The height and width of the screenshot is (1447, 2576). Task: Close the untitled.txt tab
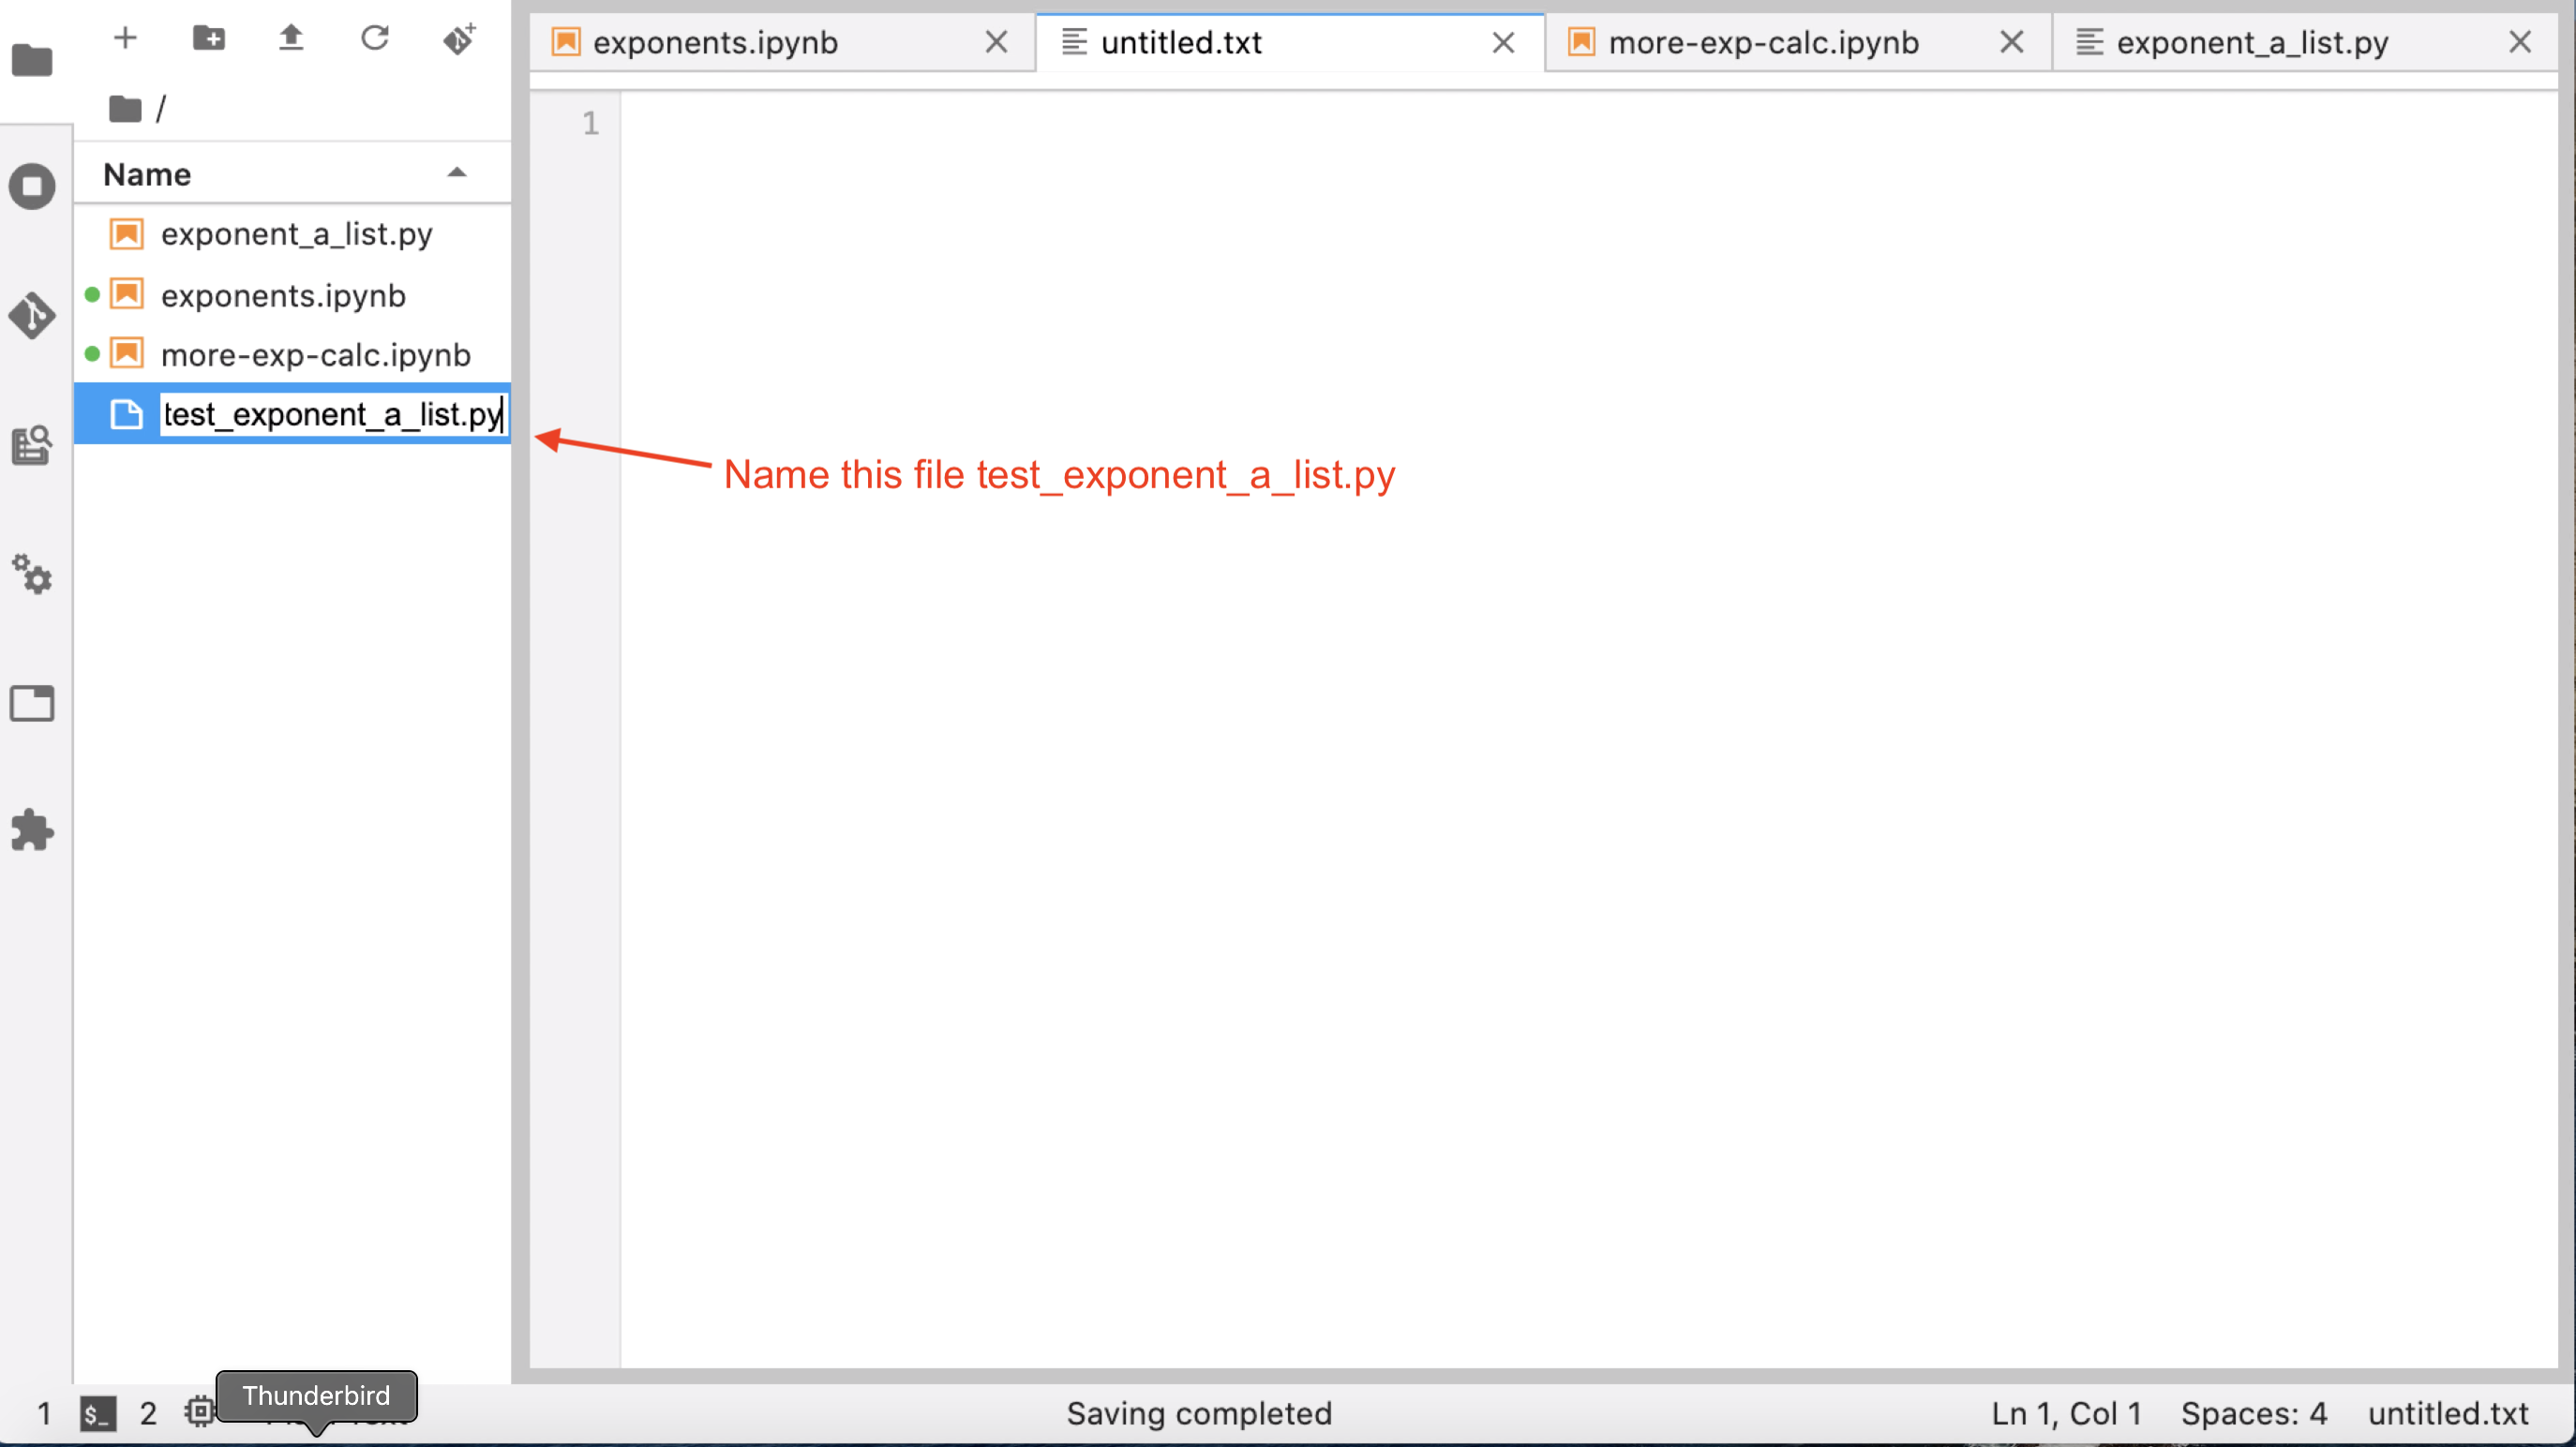tap(1503, 43)
